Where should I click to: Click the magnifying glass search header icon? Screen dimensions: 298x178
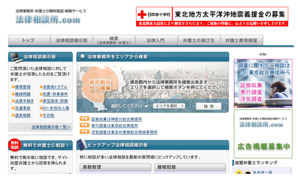tap(82, 57)
